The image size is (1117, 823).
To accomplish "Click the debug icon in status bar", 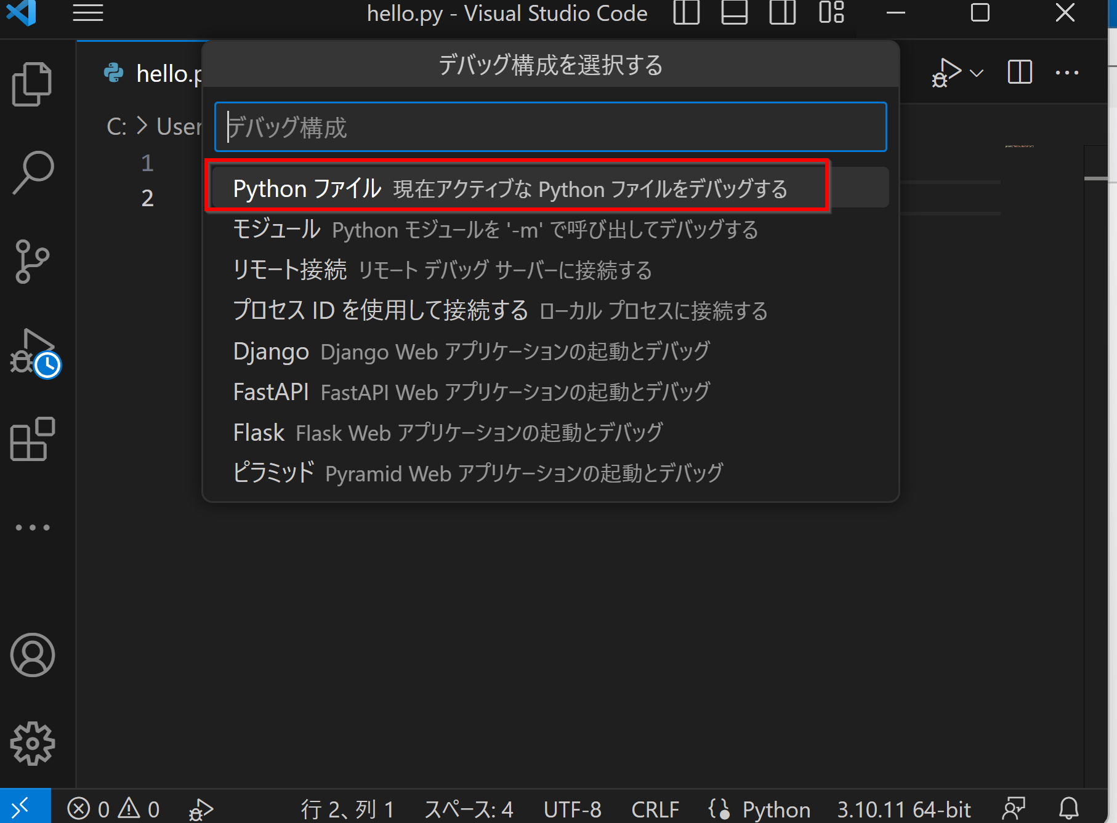I will tap(201, 809).
